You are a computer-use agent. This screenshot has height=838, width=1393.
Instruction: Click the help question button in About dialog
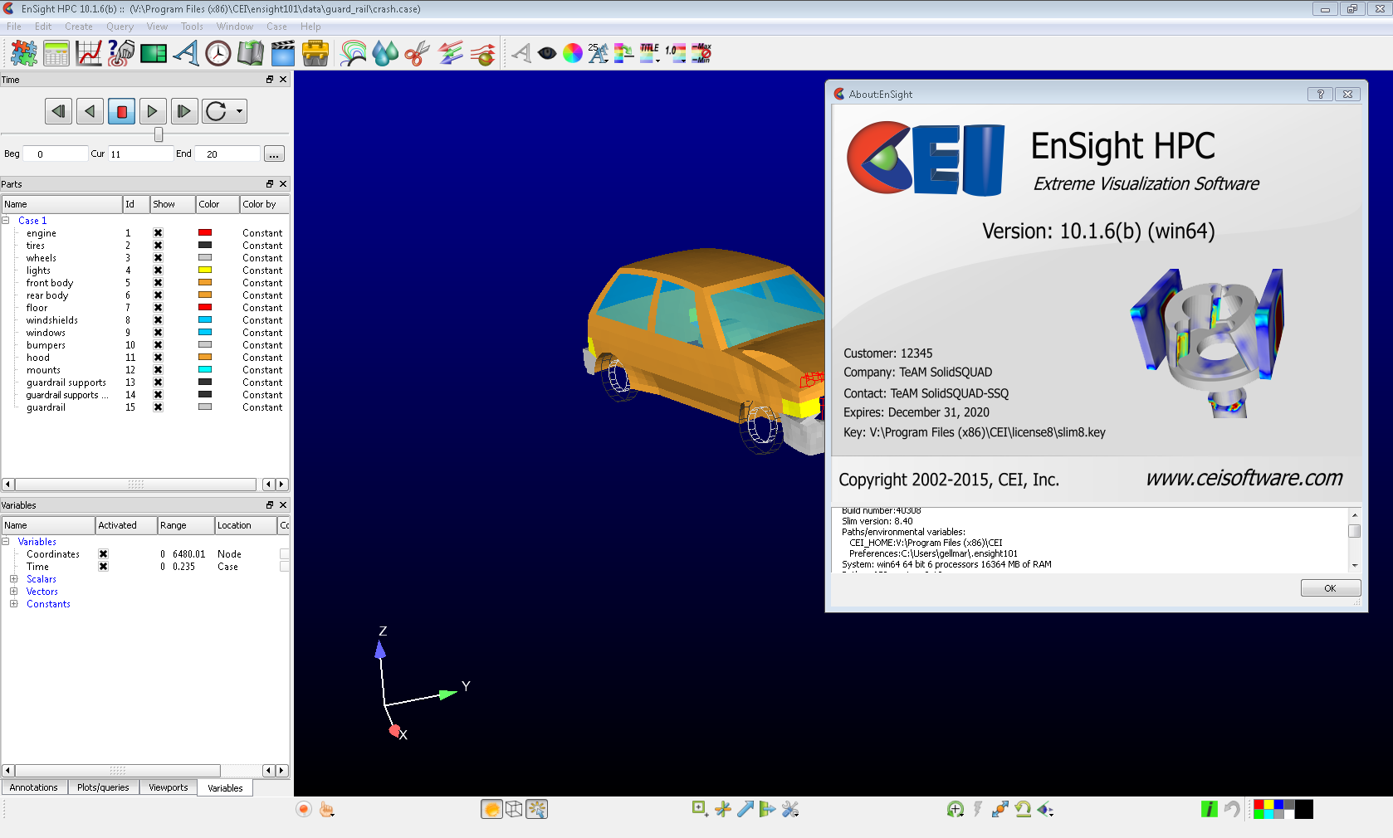click(1320, 95)
